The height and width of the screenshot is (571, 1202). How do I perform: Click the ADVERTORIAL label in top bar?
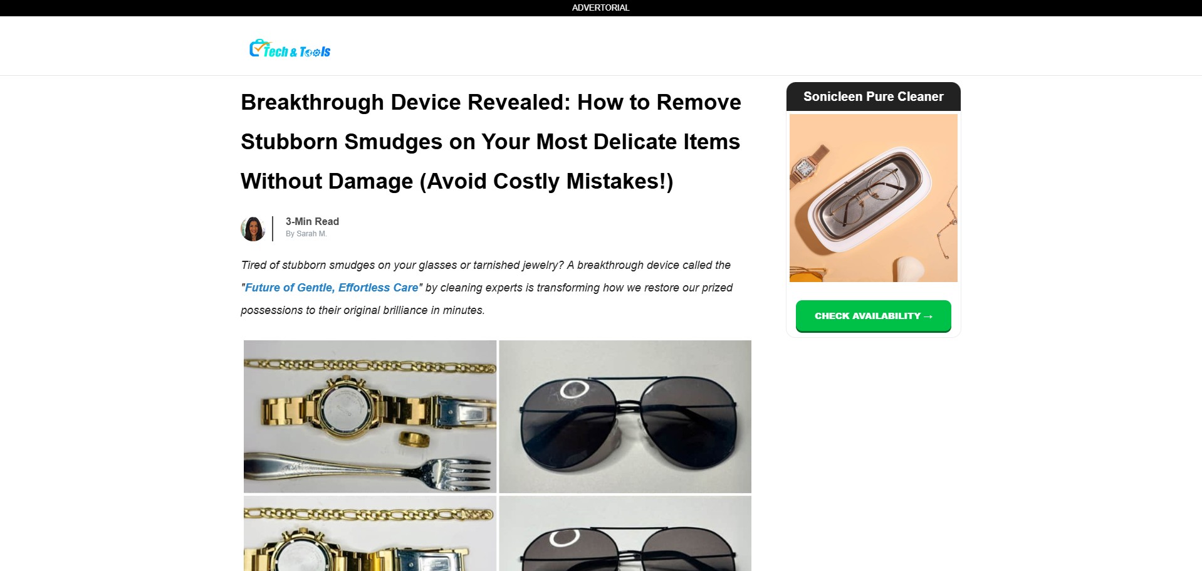point(600,8)
